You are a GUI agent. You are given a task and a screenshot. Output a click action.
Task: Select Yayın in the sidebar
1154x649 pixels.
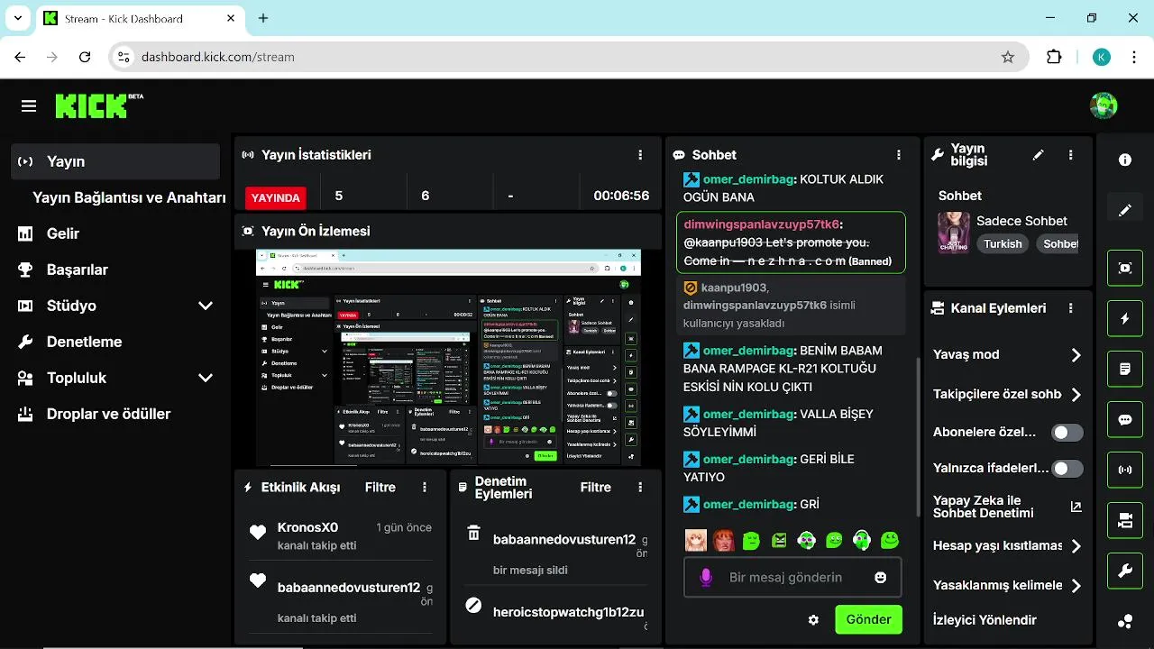tap(115, 161)
